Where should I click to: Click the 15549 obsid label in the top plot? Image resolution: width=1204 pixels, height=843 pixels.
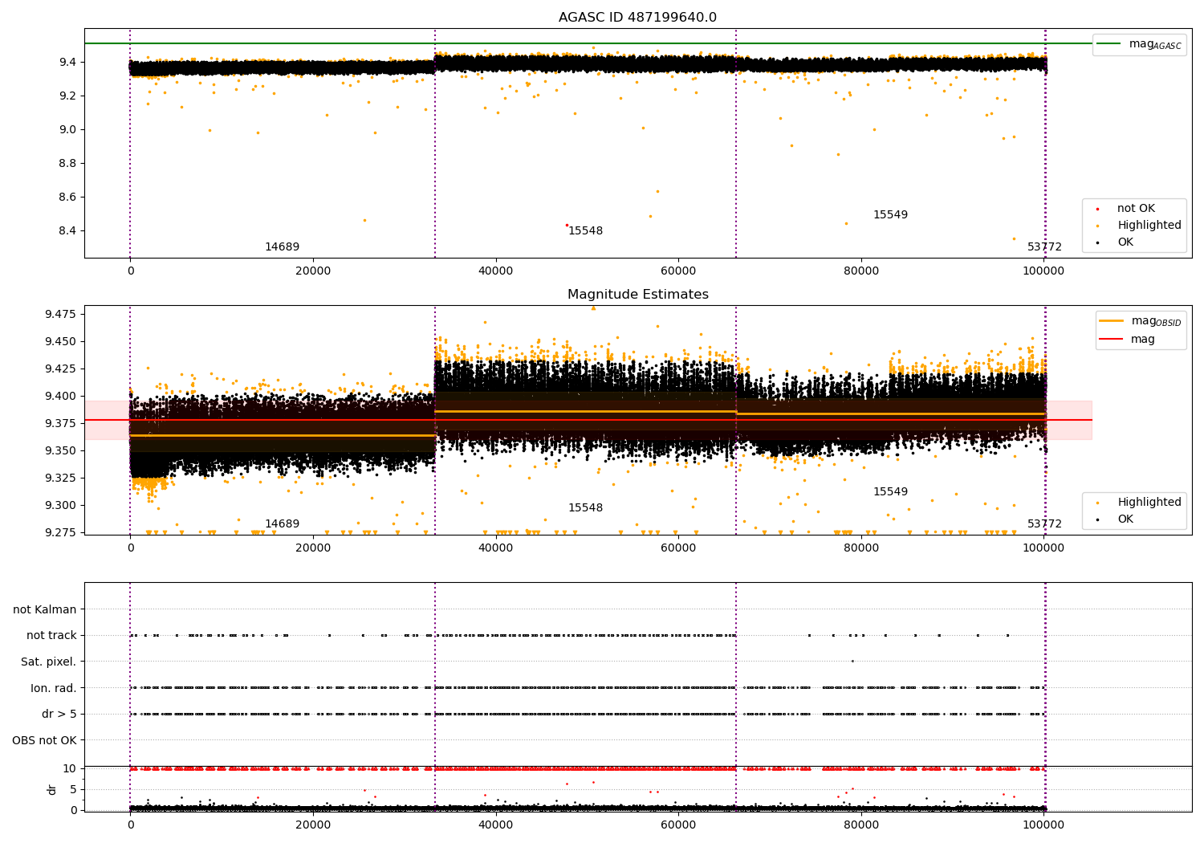pos(890,215)
